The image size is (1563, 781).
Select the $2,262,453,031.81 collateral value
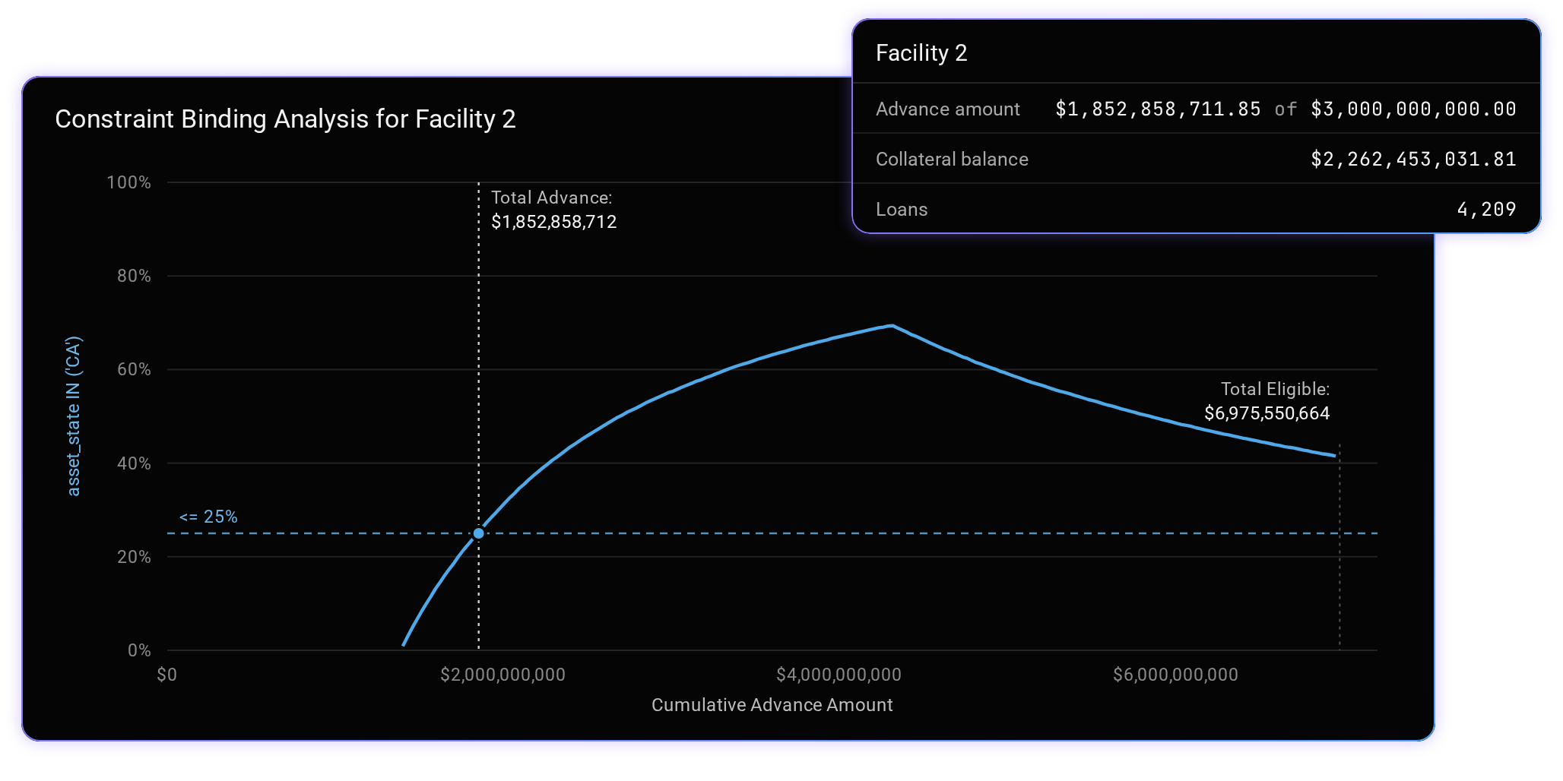(x=1414, y=160)
